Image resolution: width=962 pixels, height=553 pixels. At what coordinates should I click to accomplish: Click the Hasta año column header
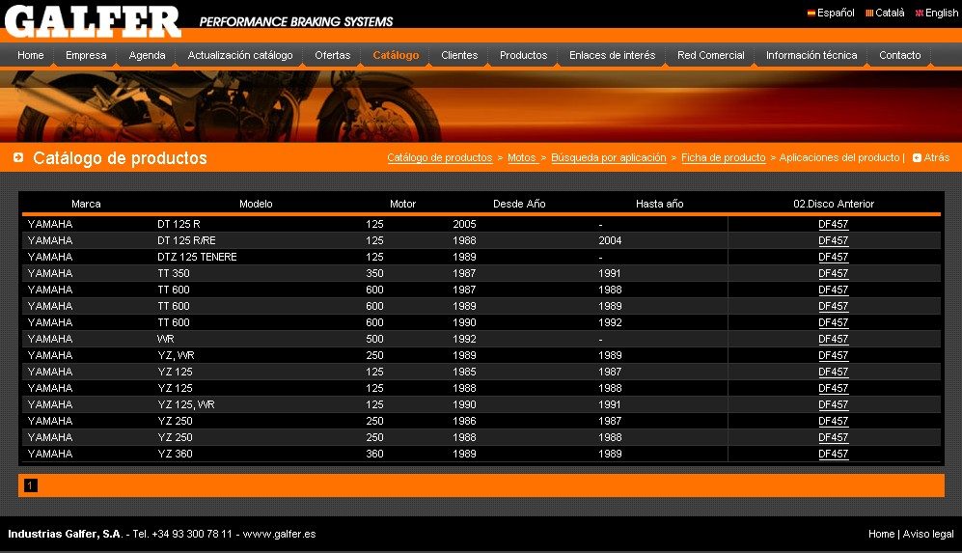click(x=660, y=204)
